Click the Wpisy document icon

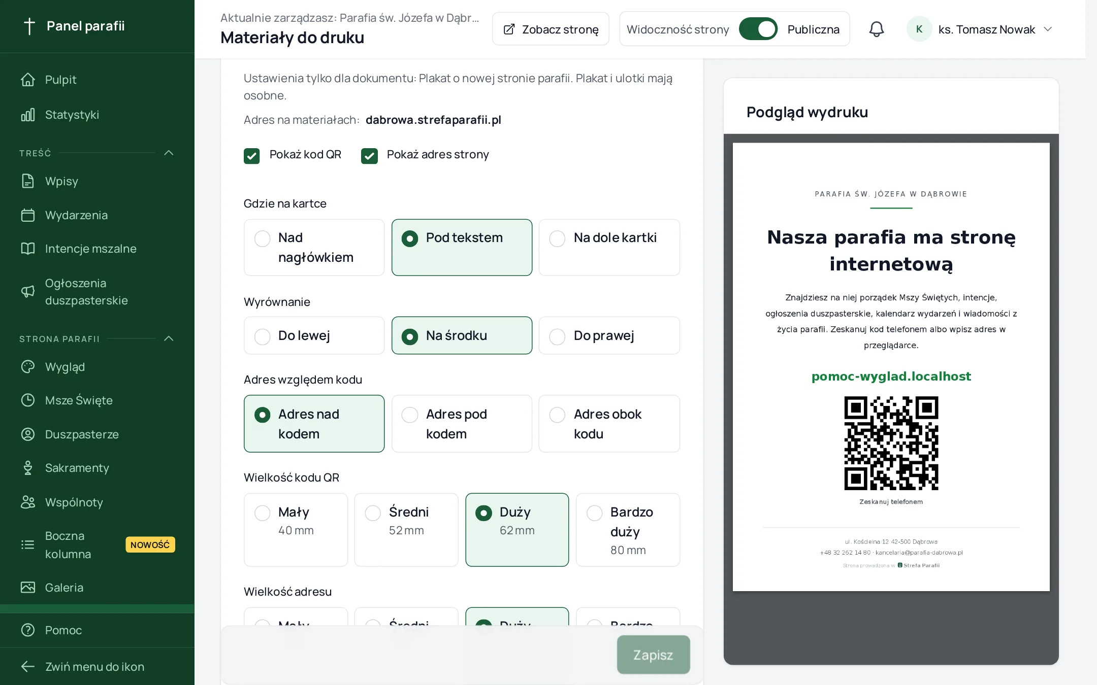[28, 181]
